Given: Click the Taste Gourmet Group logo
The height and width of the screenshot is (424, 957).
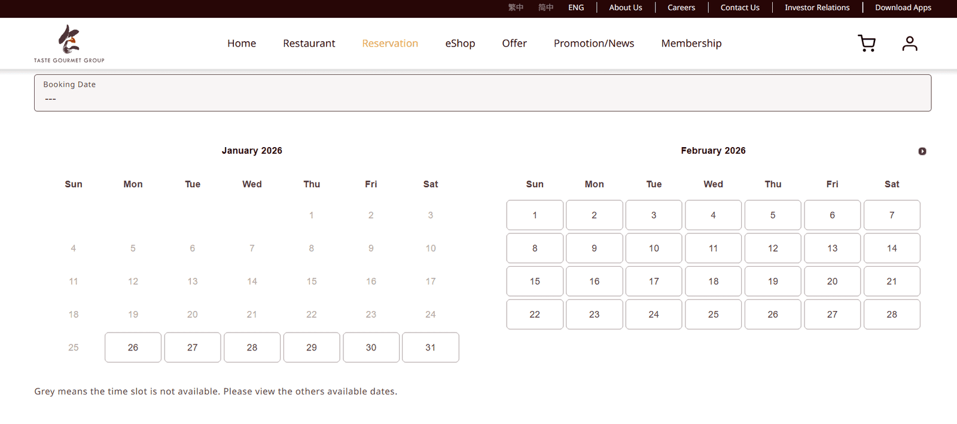Looking at the screenshot, I should pyautogui.click(x=69, y=44).
